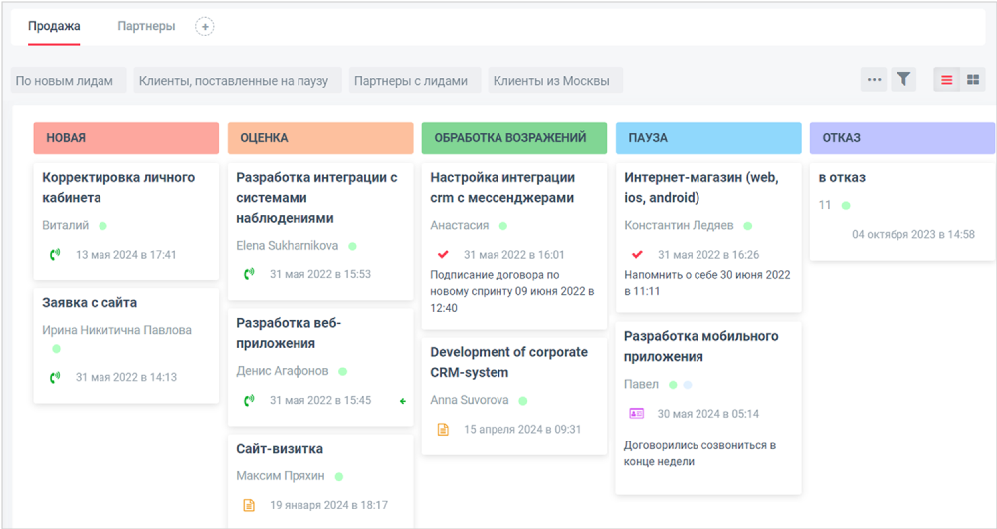997x529 pixels.
Task: Click phone icon on Корректировка личного кабинета card
Action: click(x=55, y=254)
